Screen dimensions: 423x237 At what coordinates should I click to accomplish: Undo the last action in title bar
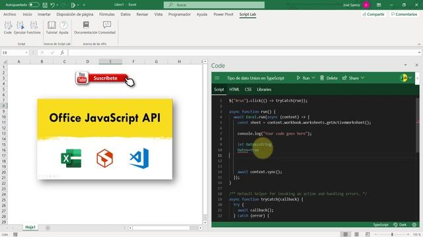coord(53,5)
